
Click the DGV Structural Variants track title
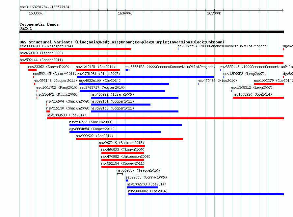122,42
